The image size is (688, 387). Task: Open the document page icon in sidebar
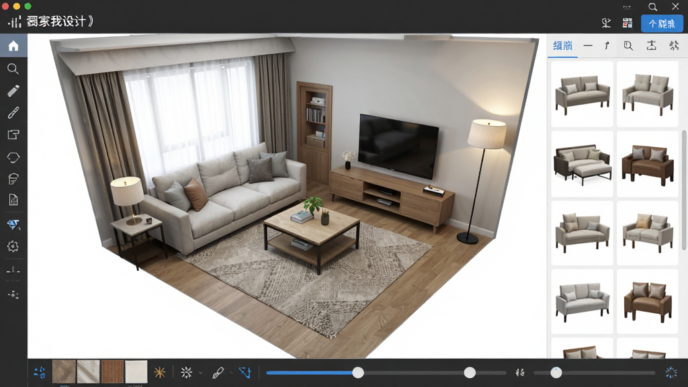click(x=13, y=200)
